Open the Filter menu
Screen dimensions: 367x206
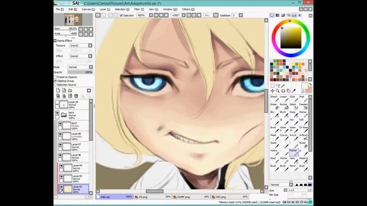tap(139, 9)
